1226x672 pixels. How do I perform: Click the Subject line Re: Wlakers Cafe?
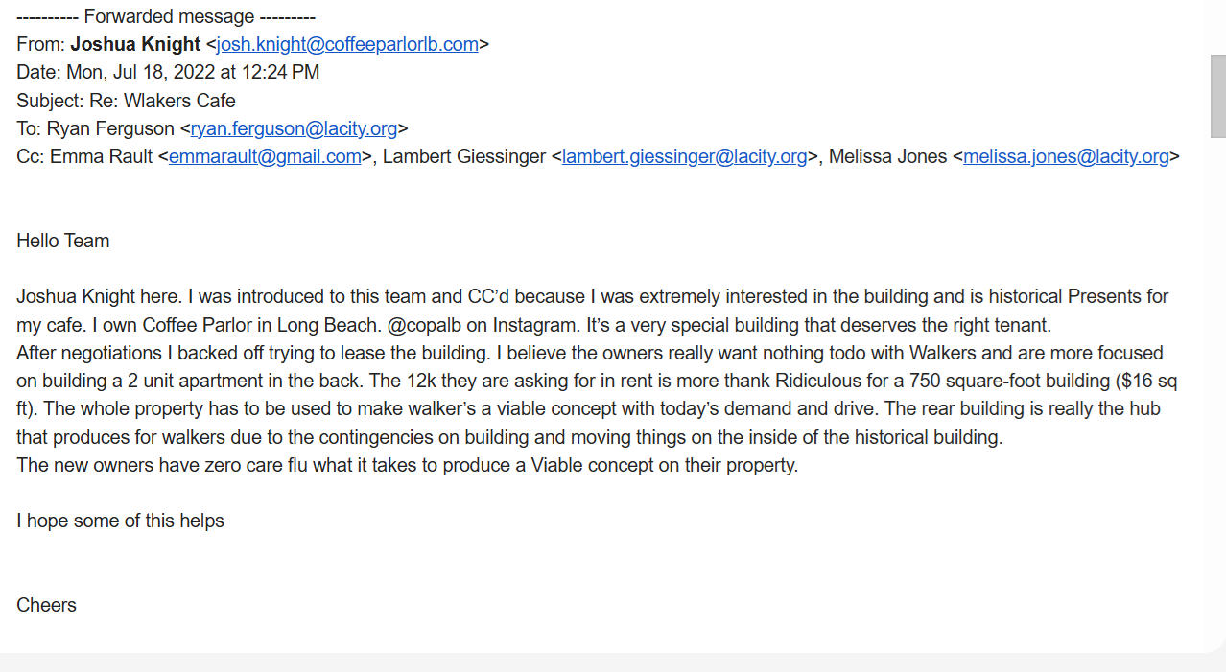(126, 101)
